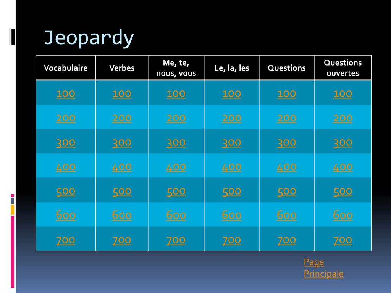Pick the 100 link under Questions column
391x293 pixels.
[287, 94]
